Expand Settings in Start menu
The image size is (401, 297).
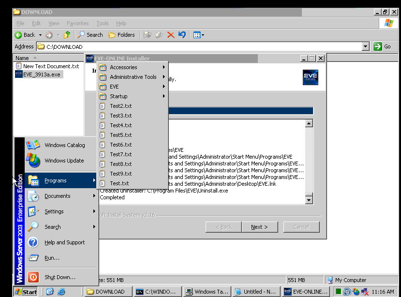(x=61, y=211)
